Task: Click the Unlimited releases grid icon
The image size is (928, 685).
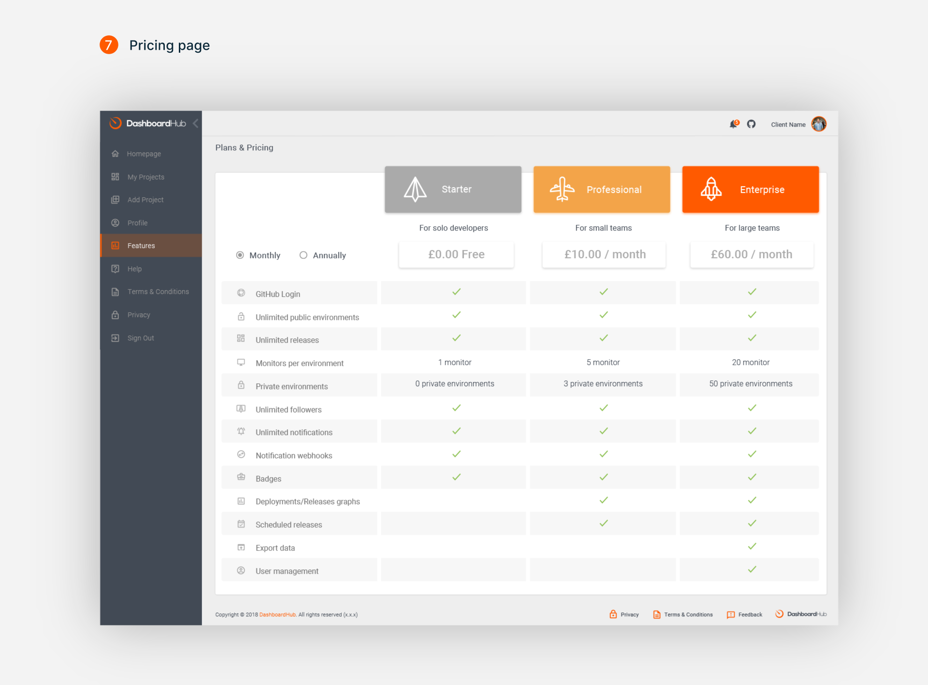Action: coord(241,338)
